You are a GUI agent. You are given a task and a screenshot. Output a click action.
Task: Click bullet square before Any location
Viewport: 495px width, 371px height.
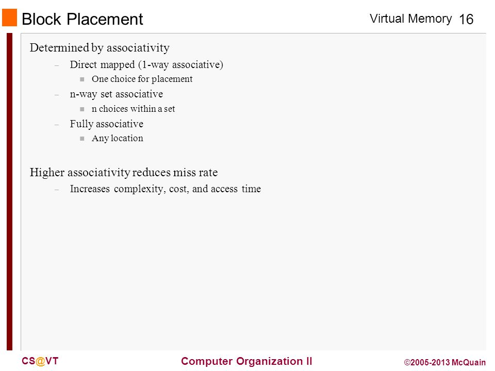point(82,139)
